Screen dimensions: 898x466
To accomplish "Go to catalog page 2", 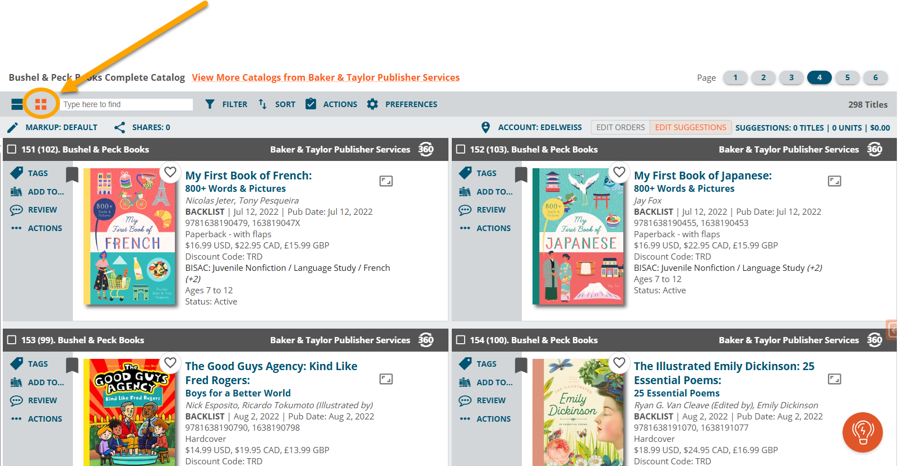I will click(763, 77).
